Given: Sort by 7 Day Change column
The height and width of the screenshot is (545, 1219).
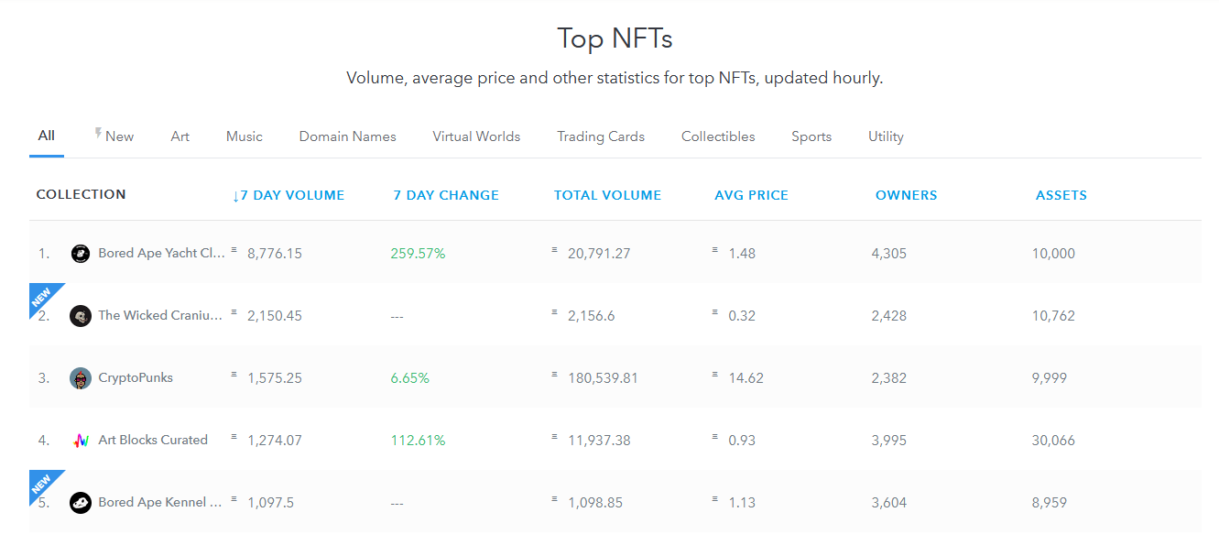Looking at the screenshot, I should (446, 195).
